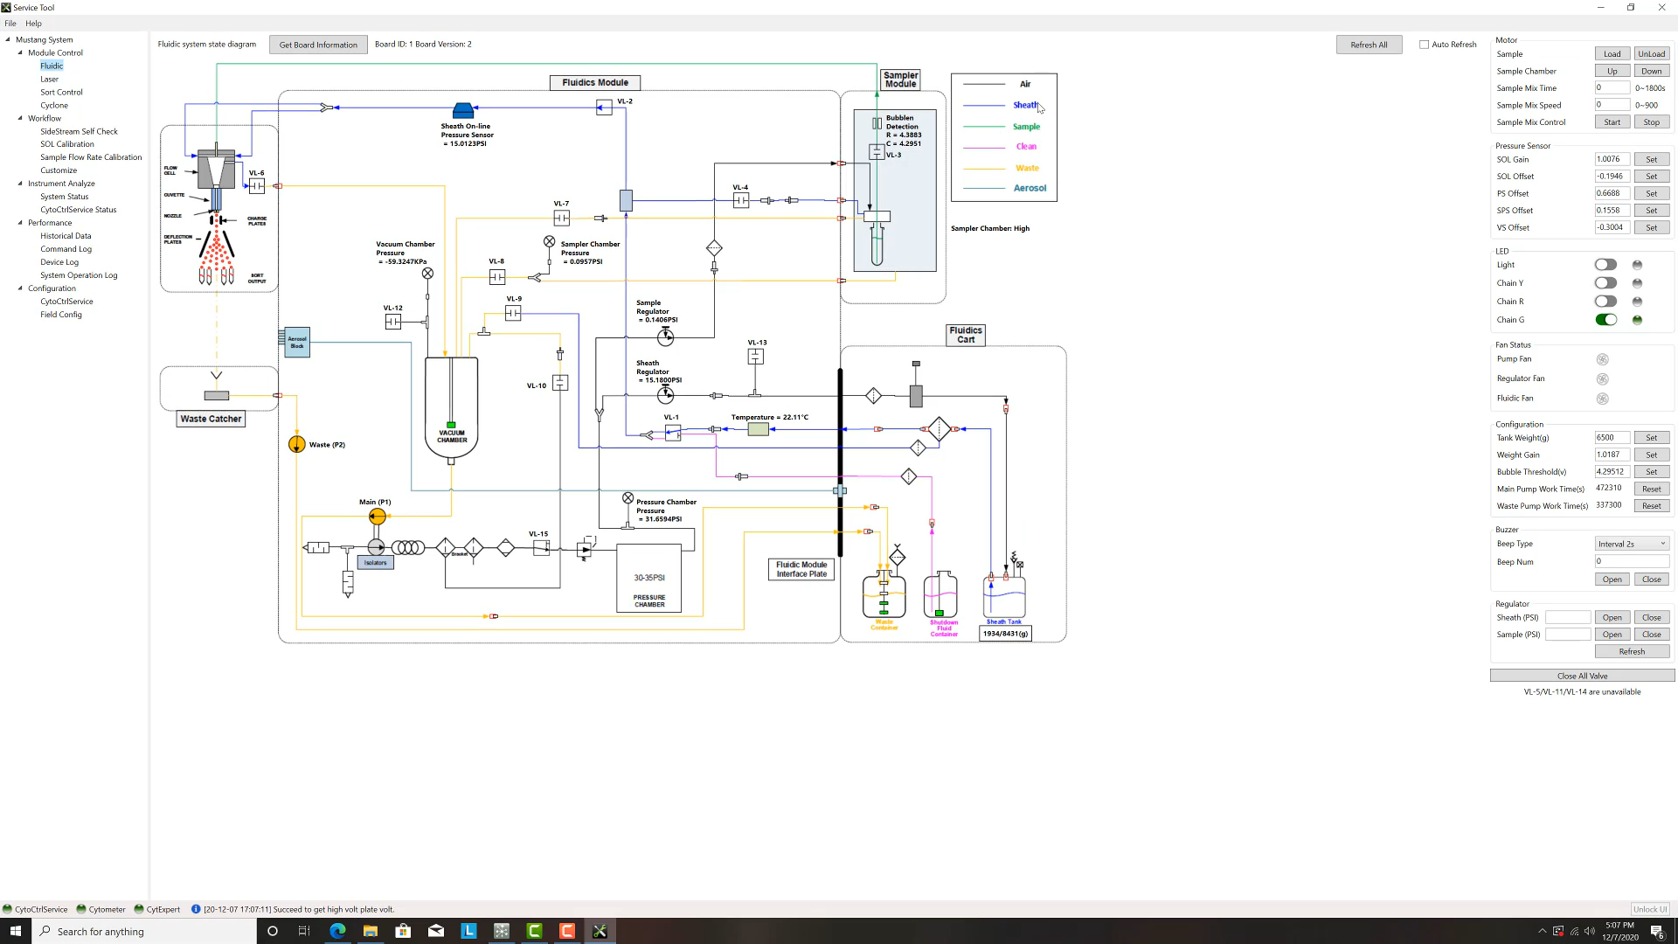
Task: Click the Regulator Fan status icon
Action: 1603,379
